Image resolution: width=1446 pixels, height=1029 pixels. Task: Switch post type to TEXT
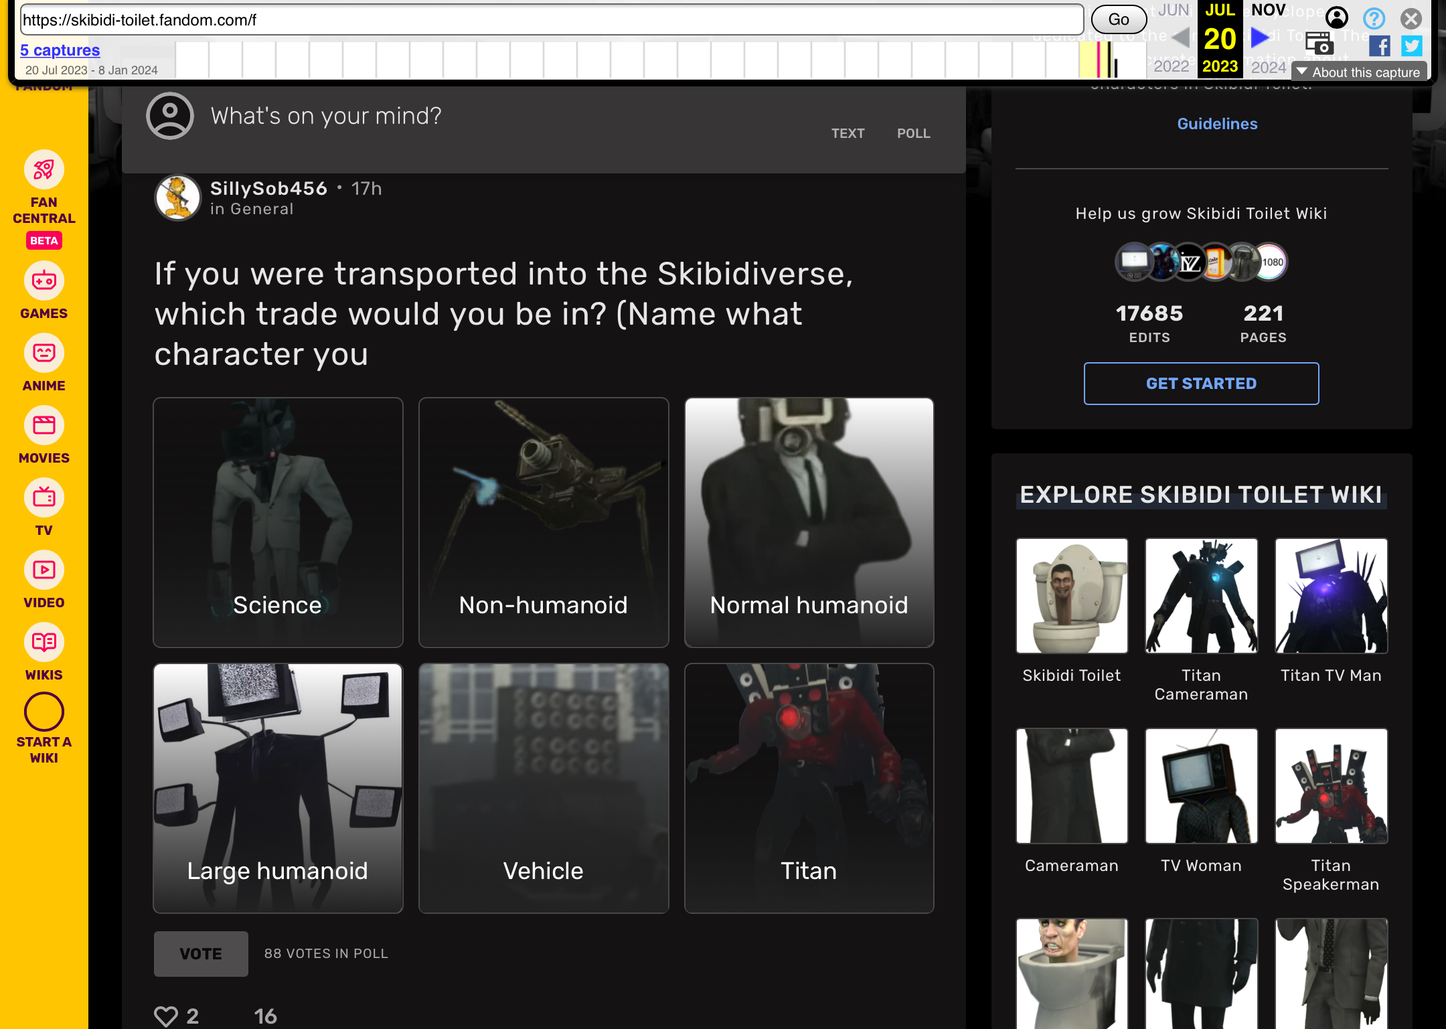(848, 133)
